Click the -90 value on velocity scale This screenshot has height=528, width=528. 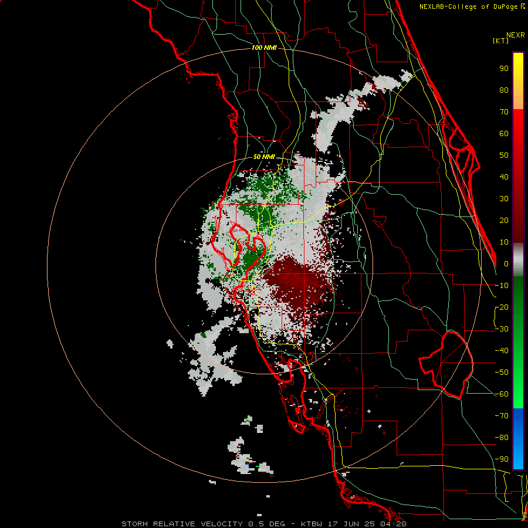502,459
